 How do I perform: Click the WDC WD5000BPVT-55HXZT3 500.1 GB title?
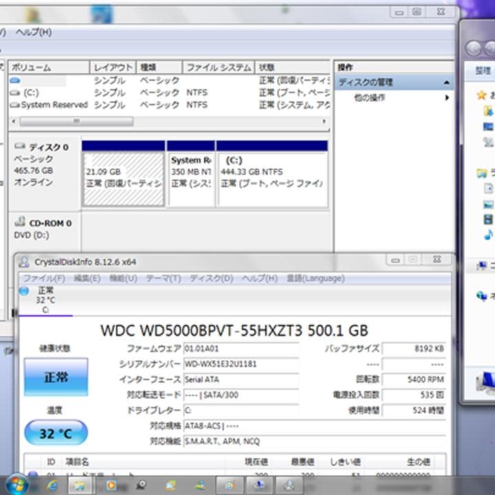[x=234, y=331]
